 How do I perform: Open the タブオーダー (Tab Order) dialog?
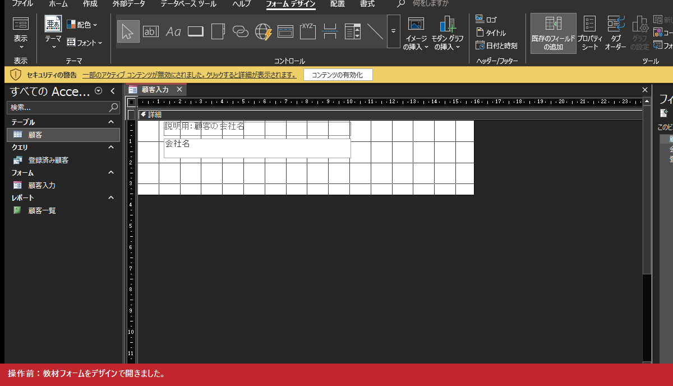pyautogui.click(x=615, y=34)
